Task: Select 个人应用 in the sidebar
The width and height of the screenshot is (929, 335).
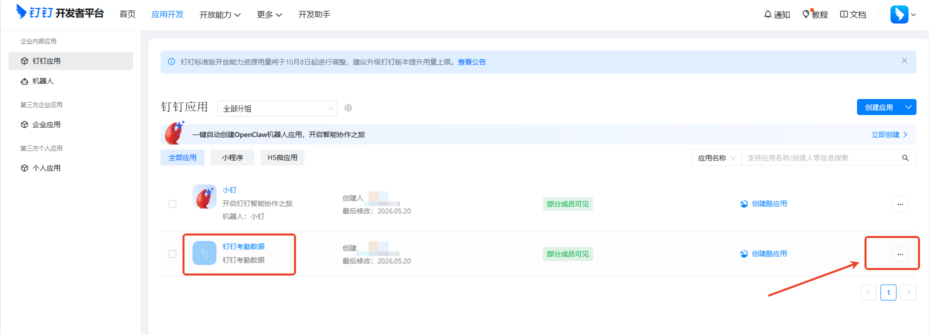Action: (x=70, y=168)
